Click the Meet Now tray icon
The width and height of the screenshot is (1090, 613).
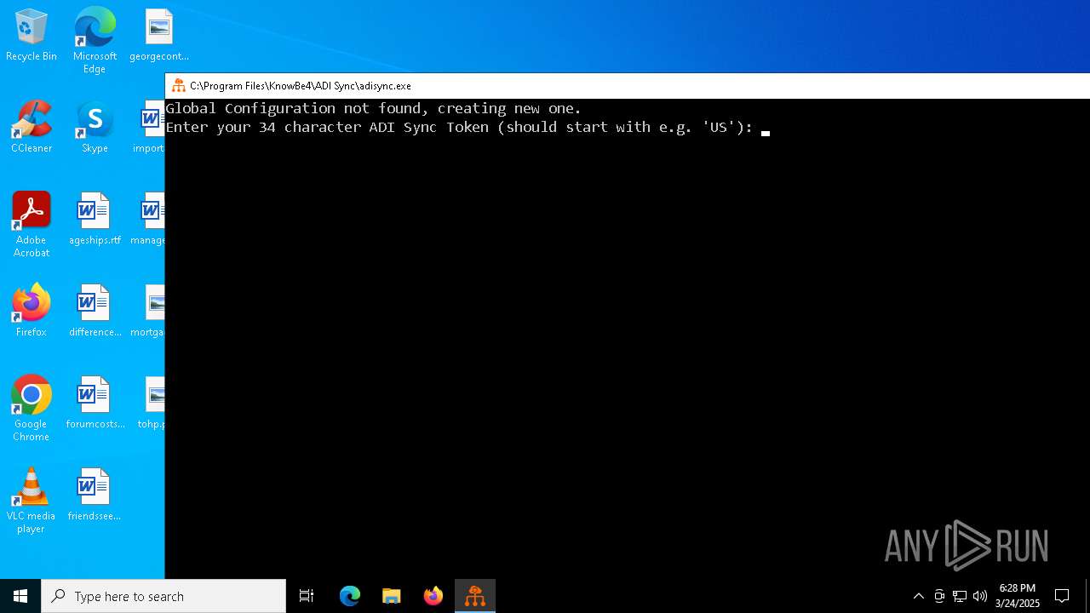[939, 596]
